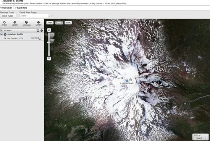This screenshot has width=210, height=141.
Task: Click the Last Tuesday 4:55 PM text
Action: [x=15, y=38]
